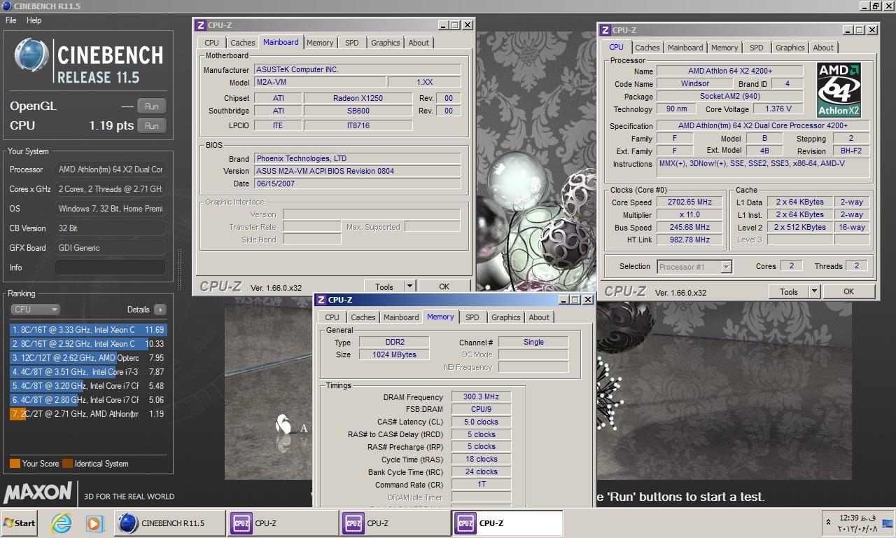Open the Processor #1 selection dropdown

(x=695, y=266)
